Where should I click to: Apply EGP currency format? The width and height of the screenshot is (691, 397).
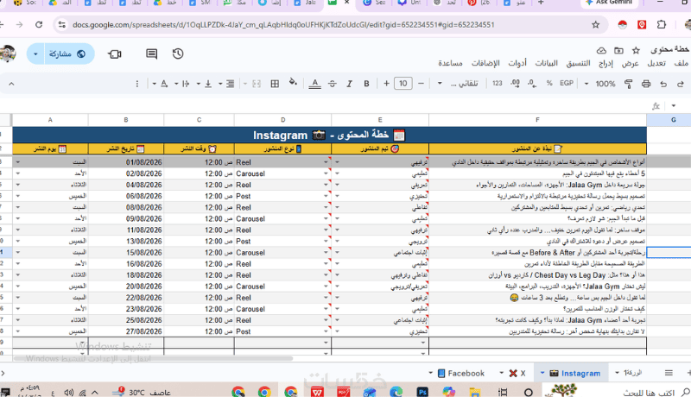pyautogui.click(x=567, y=83)
